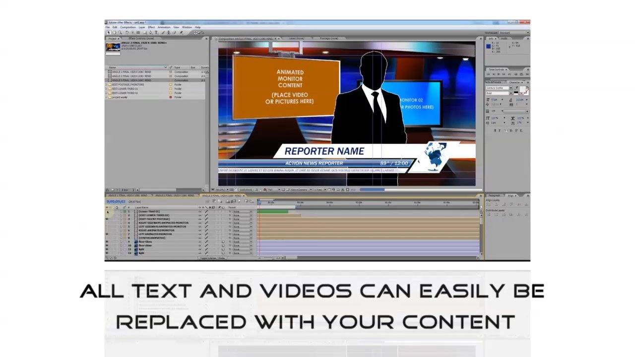
Task: Open Parent dropdown for floor shine layer
Action: pyautogui.click(x=243, y=245)
